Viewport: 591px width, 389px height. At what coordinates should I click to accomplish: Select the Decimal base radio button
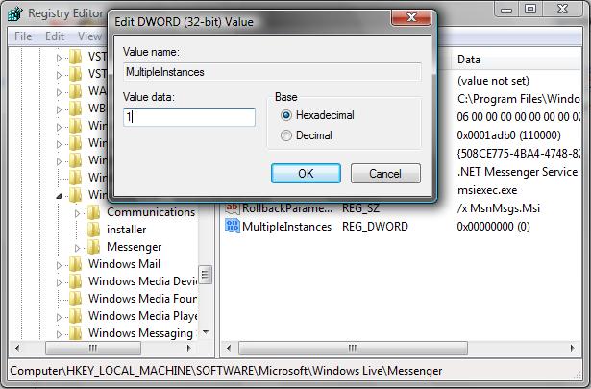(286, 135)
